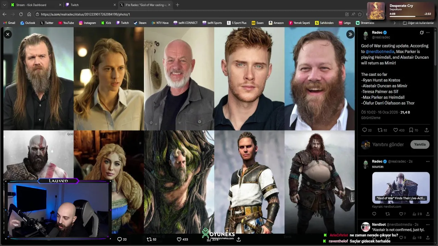This screenshot has height=246, width=438.
Task: Reload the page
Action: point(21,14)
